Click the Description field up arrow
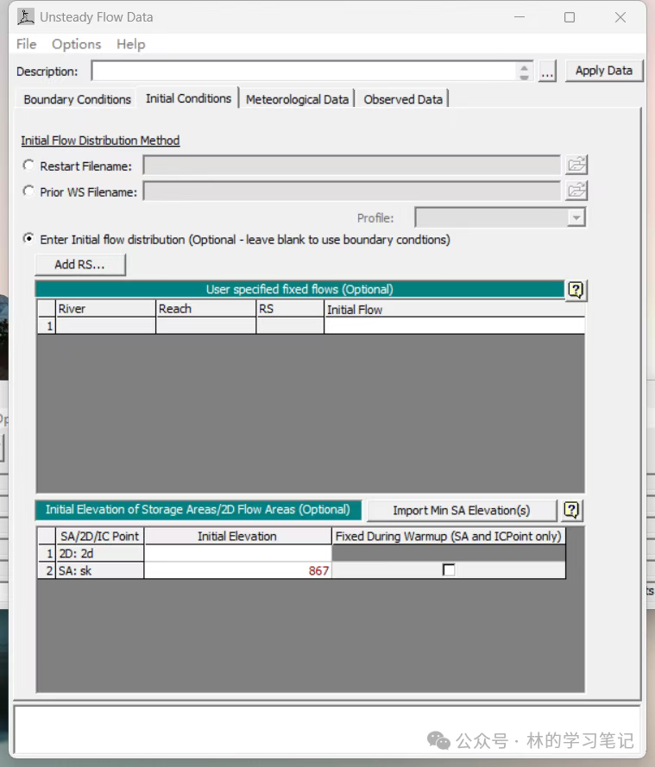Viewport: 655px width, 767px height. [524, 66]
